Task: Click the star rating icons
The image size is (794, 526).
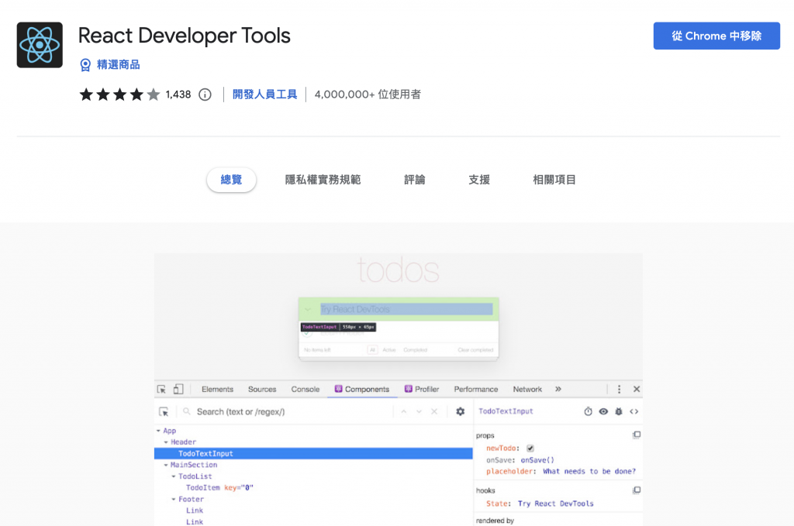Action: coord(119,95)
